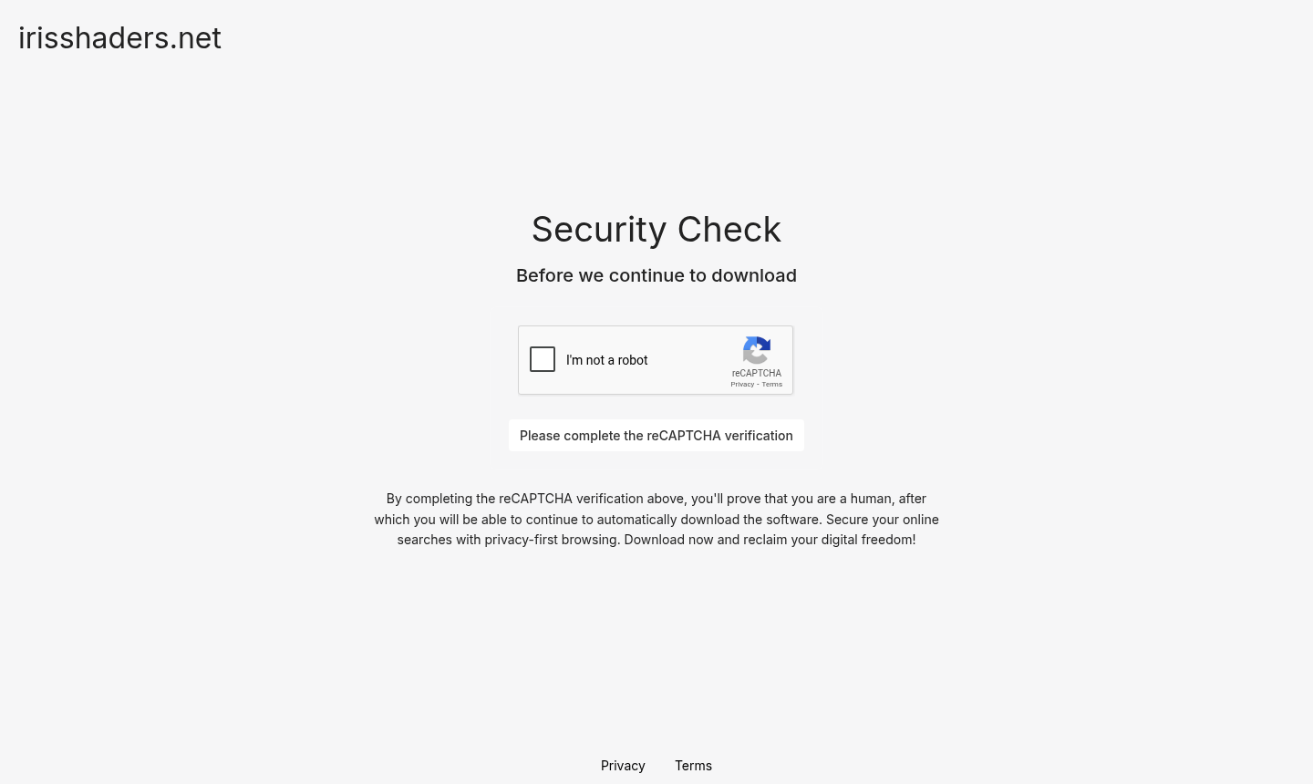Click the "Before we continue to download" subheading
The height and width of the screenshot is (784, 1313).
656,275
